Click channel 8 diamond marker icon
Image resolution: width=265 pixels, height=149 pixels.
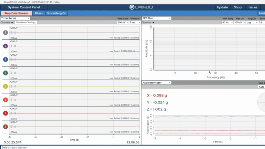(x=15, y=126)
